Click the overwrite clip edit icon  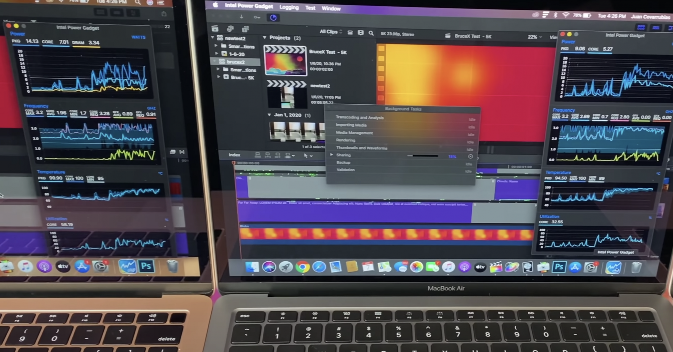click(288, 155)
